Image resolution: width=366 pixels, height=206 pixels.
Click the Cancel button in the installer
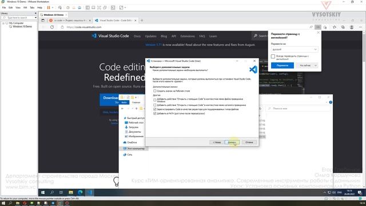coord(249,142)
